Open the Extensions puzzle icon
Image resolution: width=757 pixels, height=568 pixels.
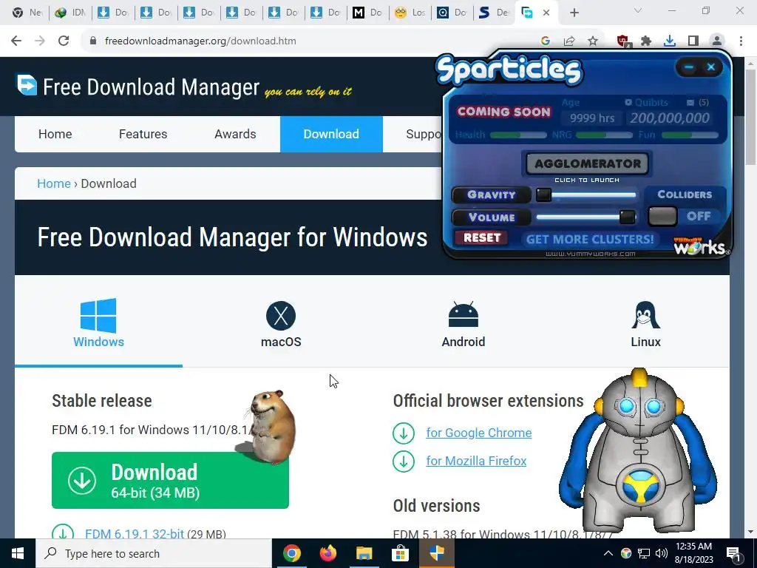(x=646, y=41)
